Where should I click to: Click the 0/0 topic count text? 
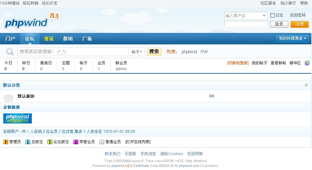pos(211,96)
